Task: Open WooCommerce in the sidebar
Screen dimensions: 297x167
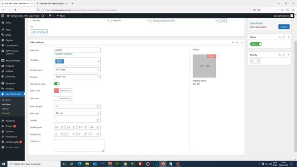Action: (x=13, y=61)
